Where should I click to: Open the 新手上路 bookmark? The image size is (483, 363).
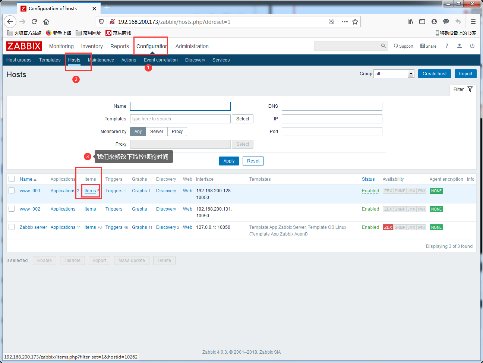59,33
